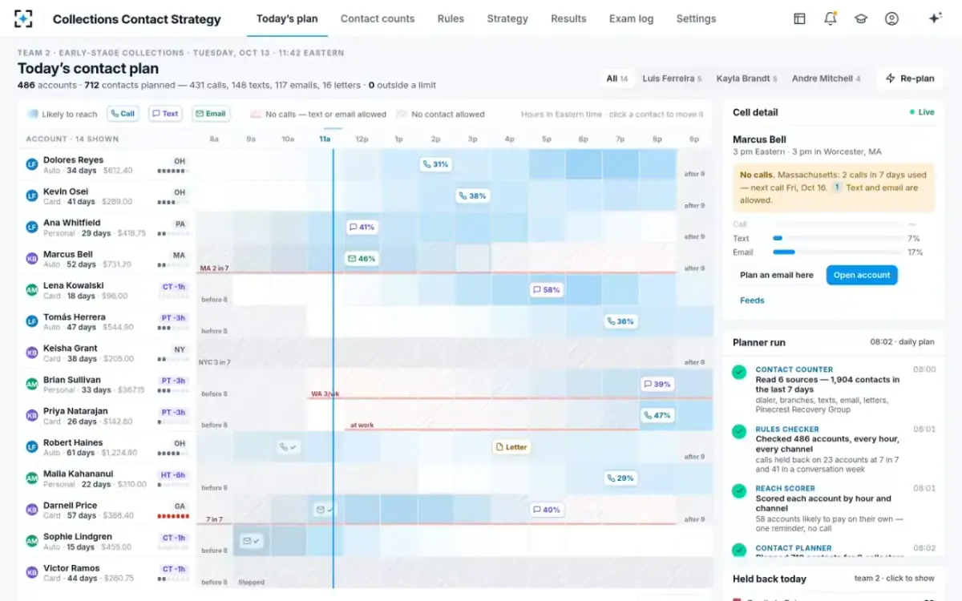Open the notifications bell
The height and width of the screenshot is (601, 962).
[x=831, y=18]
